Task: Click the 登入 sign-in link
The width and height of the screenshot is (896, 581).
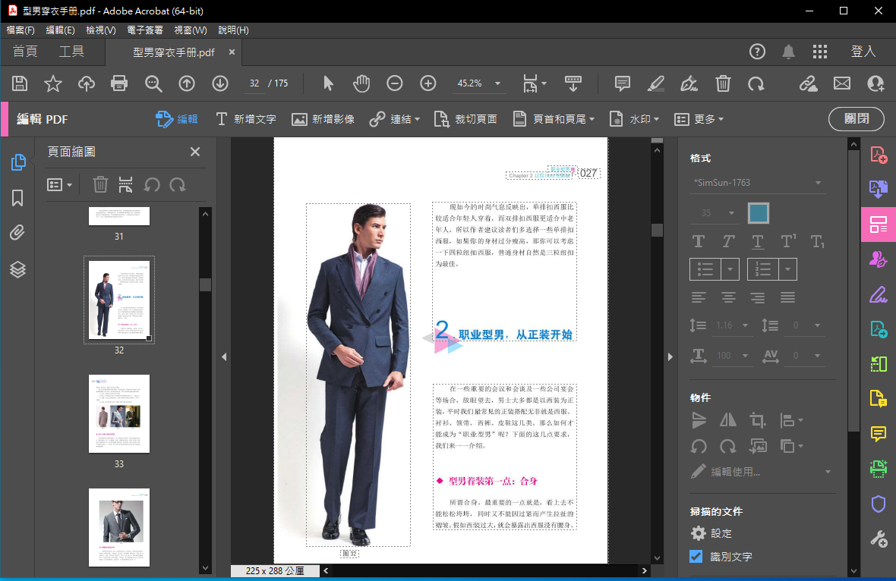Action: [863, 52]
